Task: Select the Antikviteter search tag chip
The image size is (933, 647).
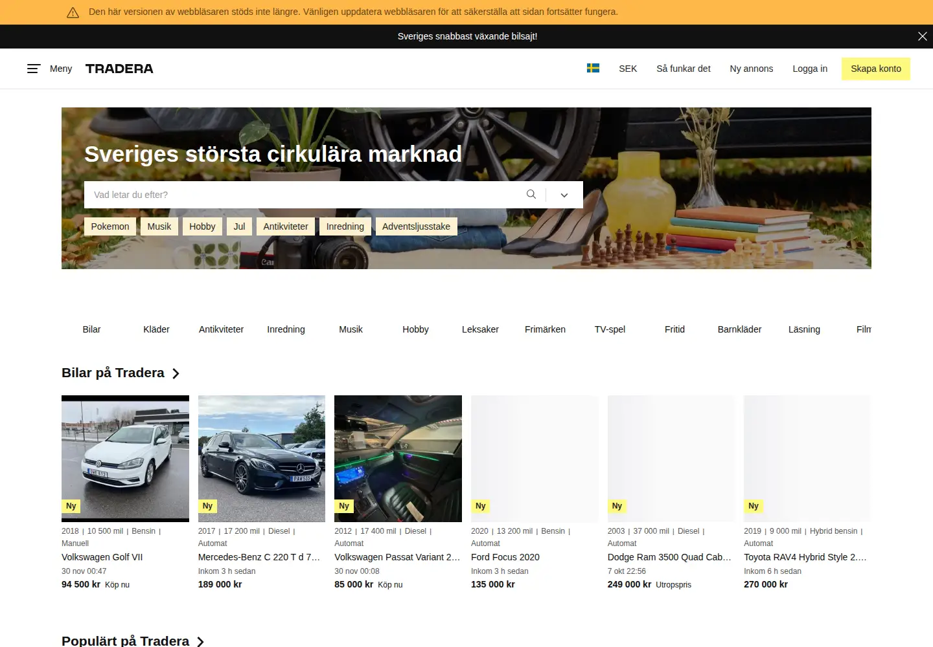Action: [286, 226]
